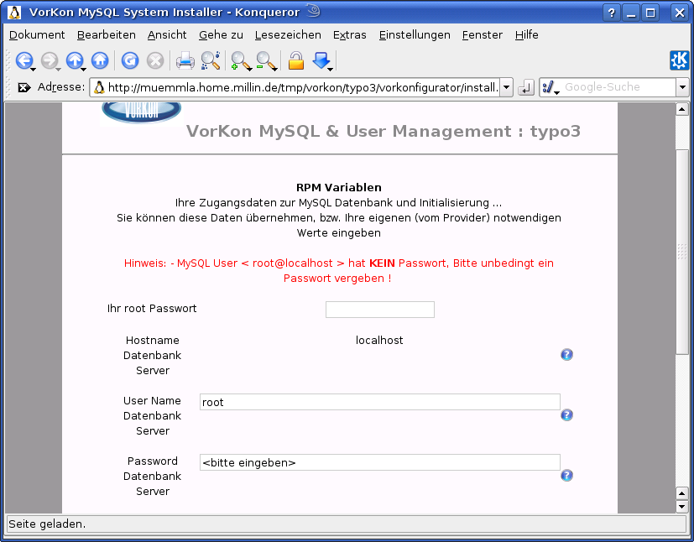Click the Go button beside address bar
Viewport: 694px width, 542px height.
click(x=526, y=87)
